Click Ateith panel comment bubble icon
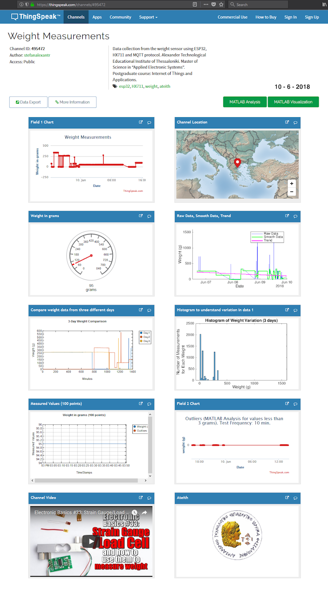 pyautogui.click(x=295, y=498)
